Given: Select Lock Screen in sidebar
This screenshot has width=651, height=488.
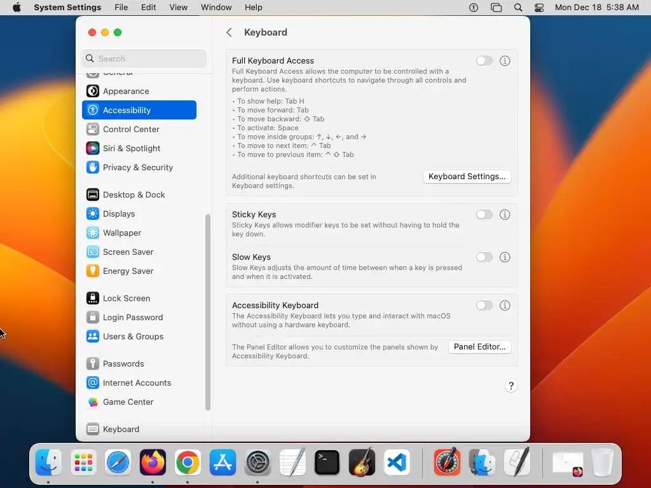Looking at the screenshot, I should pos(139,299).
